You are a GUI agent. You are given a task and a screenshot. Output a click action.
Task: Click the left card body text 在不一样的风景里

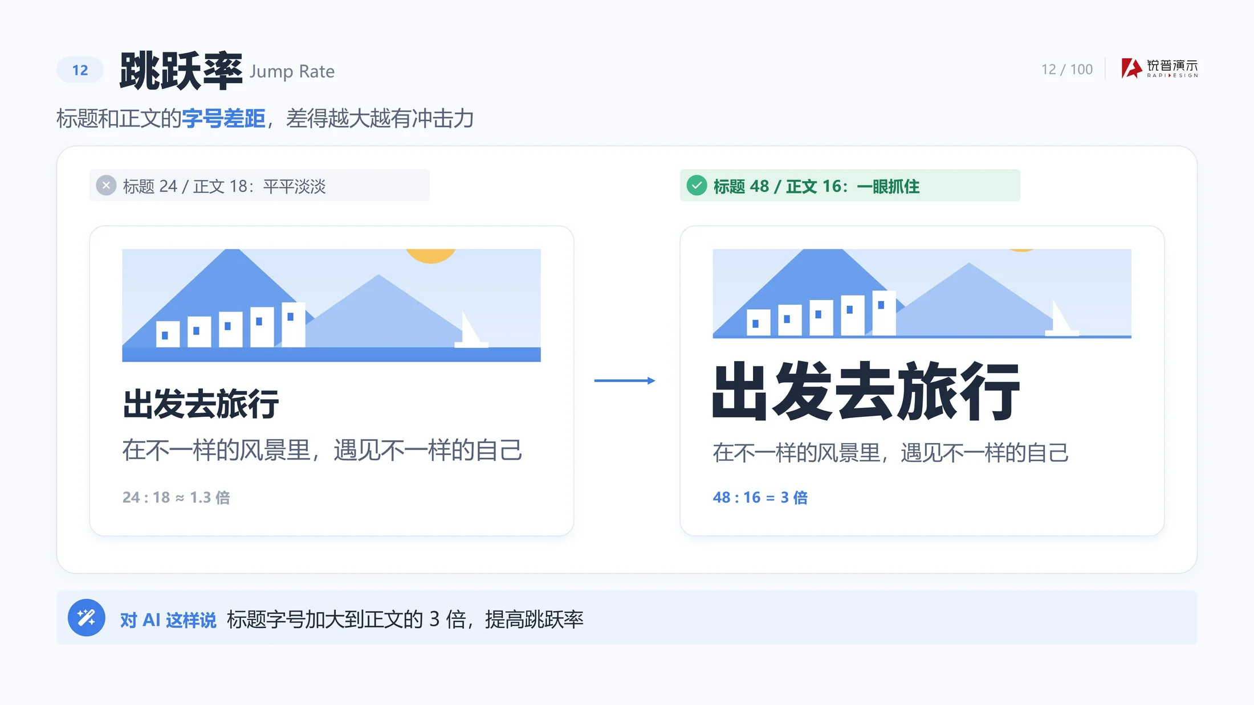(x=322, y=450)
